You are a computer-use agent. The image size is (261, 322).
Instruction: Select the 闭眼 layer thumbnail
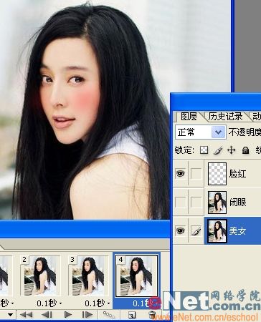217,203
